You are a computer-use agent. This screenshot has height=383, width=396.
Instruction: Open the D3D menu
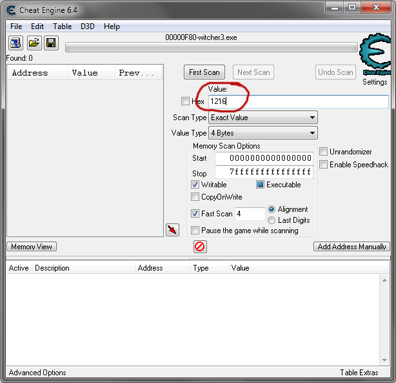coord(87,26)
